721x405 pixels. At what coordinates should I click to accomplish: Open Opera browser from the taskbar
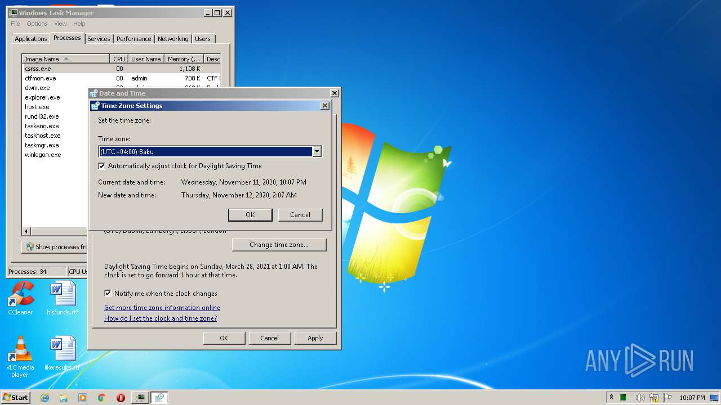pyautogui.click(x=121, y=398)
